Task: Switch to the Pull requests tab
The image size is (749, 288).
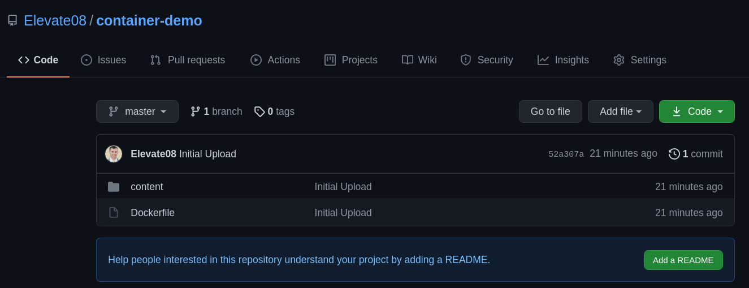Action: [x=188, y=60]
